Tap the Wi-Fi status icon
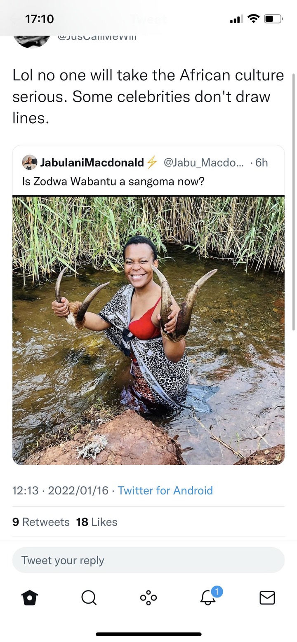Image resolution: width=297 pixels, height=642 pixels. click(x=254, y=19)
